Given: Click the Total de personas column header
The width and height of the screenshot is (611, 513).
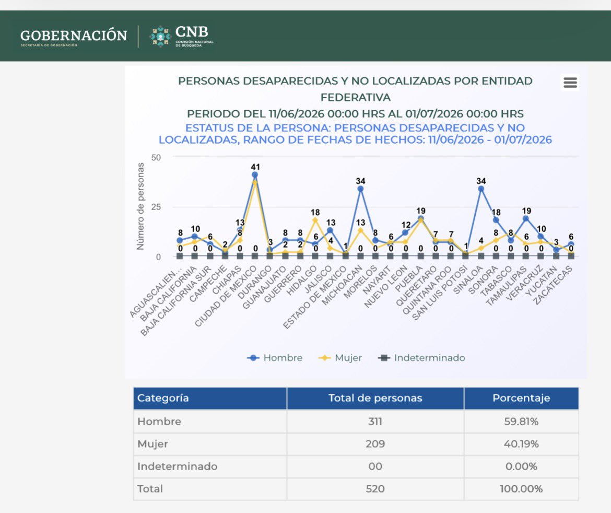Looking at the screenshot, I should 375,398.
